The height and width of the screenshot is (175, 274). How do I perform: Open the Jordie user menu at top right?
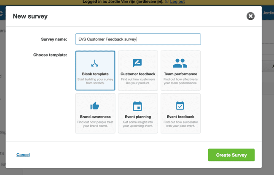click(268, 13)
